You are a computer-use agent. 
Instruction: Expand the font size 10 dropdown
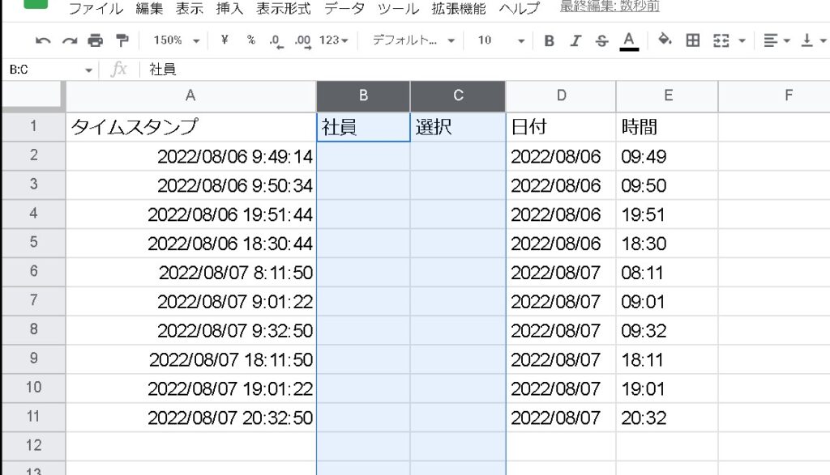(x=500, y=40)
